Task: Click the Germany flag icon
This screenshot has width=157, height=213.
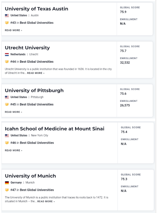Action: click(7, 183)
